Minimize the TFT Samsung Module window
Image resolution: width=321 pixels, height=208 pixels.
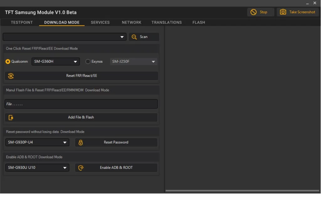(x=307, y=3)
